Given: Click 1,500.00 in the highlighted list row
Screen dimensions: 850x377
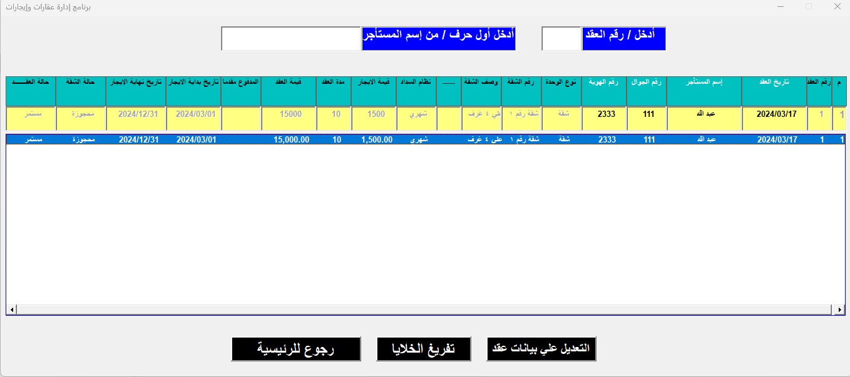Looking at the screenshot, I should coord(377,140).
